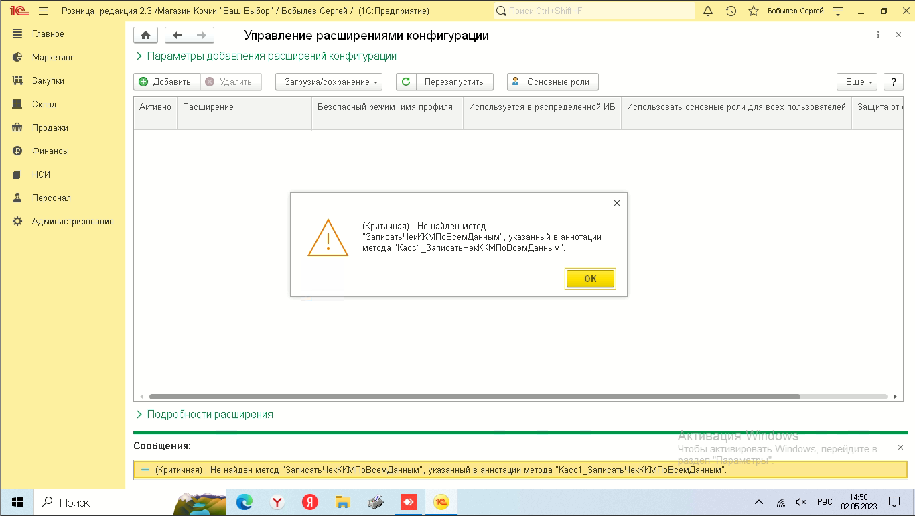Open Персонал section

coord(52,198)
